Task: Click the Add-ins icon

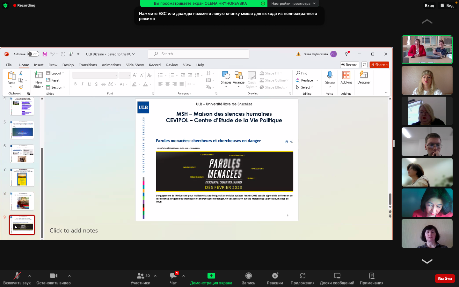Action: tap(346, 76)
